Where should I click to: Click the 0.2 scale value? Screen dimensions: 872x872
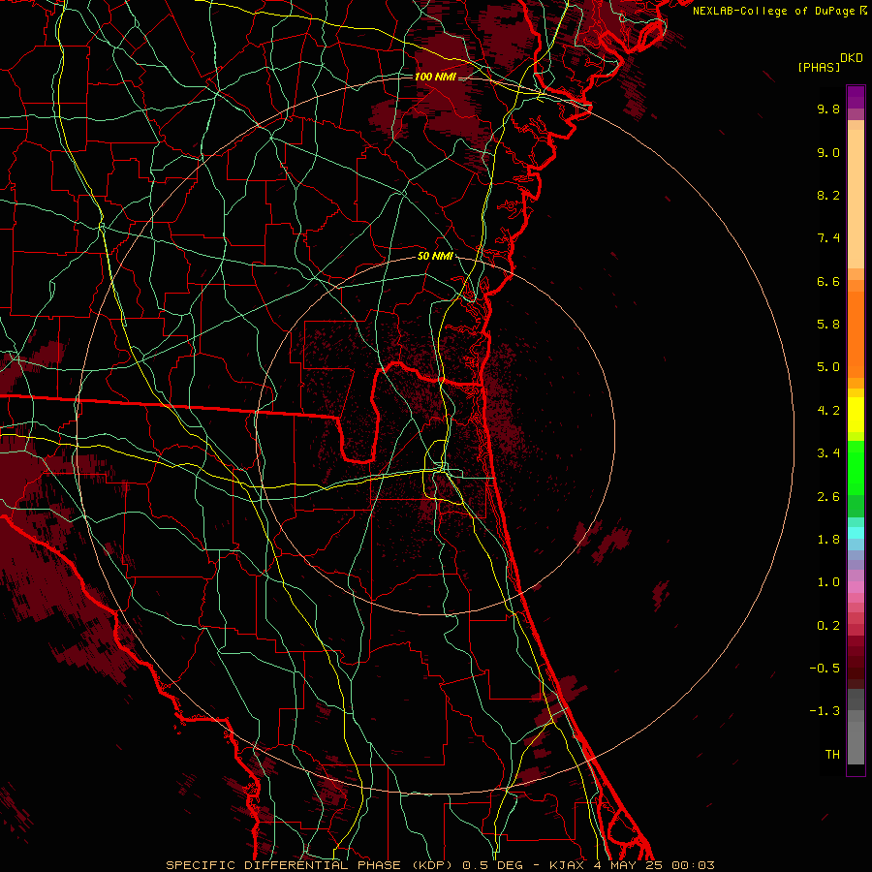[x=828, y=626]
